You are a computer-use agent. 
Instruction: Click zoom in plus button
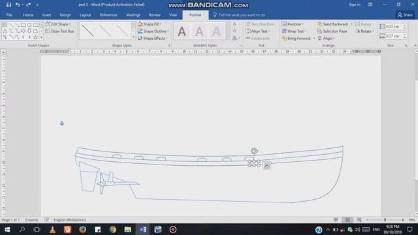[403, 220]
